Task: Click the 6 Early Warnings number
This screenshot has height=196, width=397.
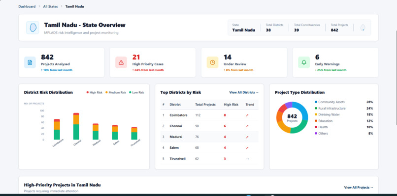Action: (317, 57)
